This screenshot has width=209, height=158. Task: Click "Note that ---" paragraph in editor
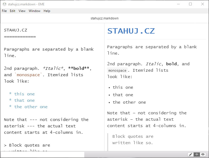point(46,126)
